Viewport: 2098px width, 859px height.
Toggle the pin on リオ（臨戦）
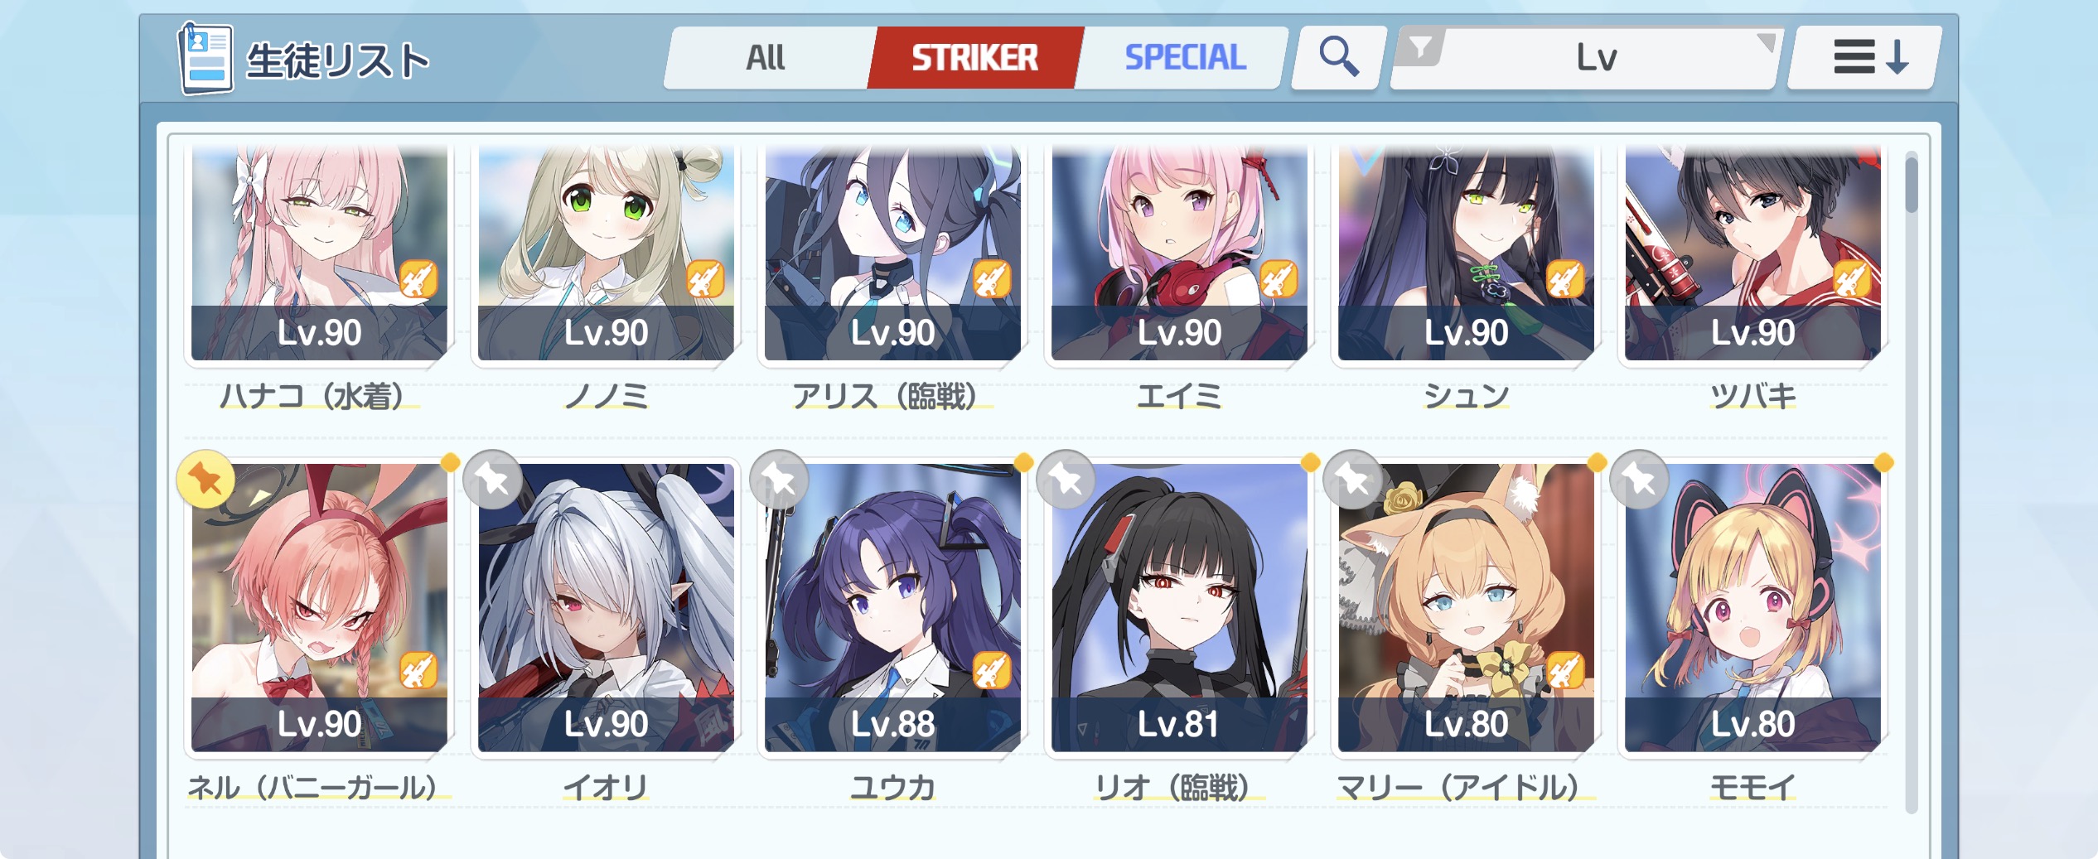1066,479
